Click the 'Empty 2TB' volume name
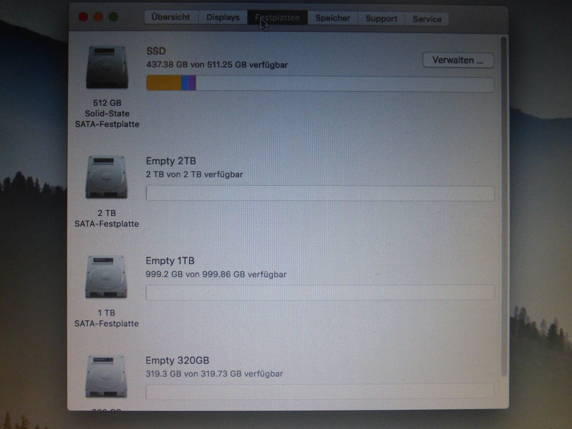 171,161
